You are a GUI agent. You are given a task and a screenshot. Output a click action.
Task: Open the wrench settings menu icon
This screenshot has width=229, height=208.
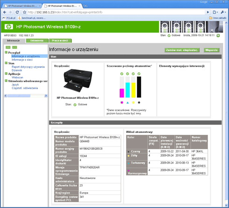click(x=223, y=12)
